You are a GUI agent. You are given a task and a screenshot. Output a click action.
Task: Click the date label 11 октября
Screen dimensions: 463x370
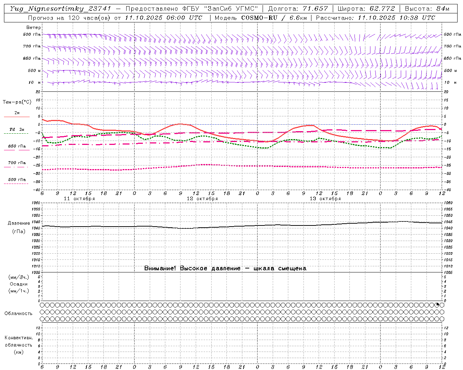[79, 199]
